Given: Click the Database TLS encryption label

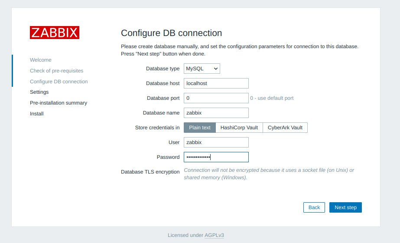Looking at the screenshot, I should [150, 172].
